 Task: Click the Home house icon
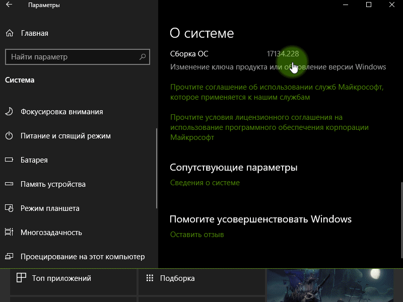(x=10, y=33)
